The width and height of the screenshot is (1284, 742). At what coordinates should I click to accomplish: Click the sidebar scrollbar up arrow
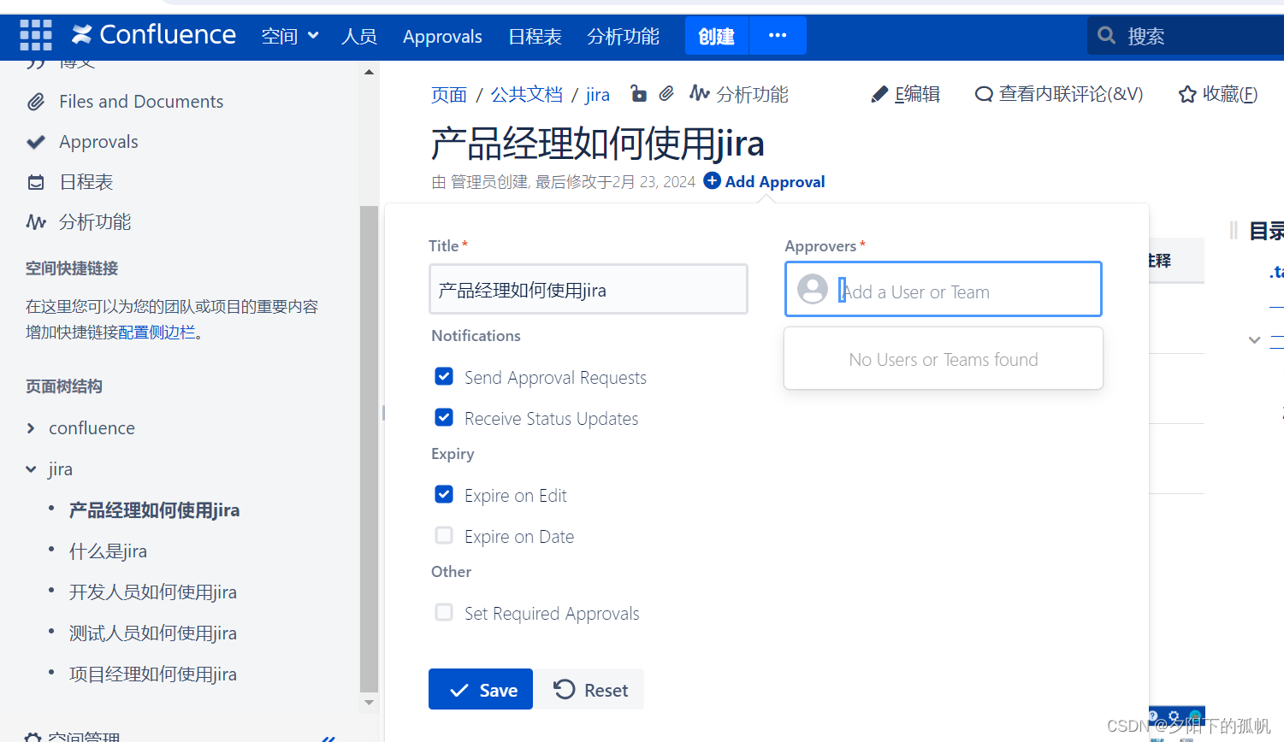point(369,73)
